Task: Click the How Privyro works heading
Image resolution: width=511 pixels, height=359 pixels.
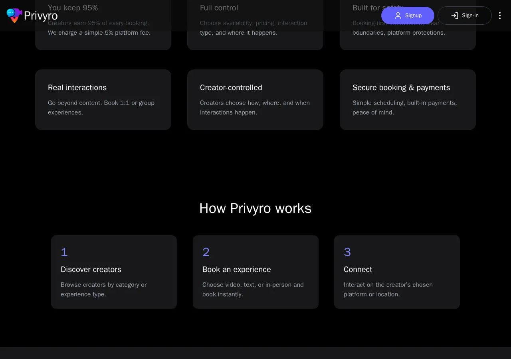Action: [x=255, y=208]
